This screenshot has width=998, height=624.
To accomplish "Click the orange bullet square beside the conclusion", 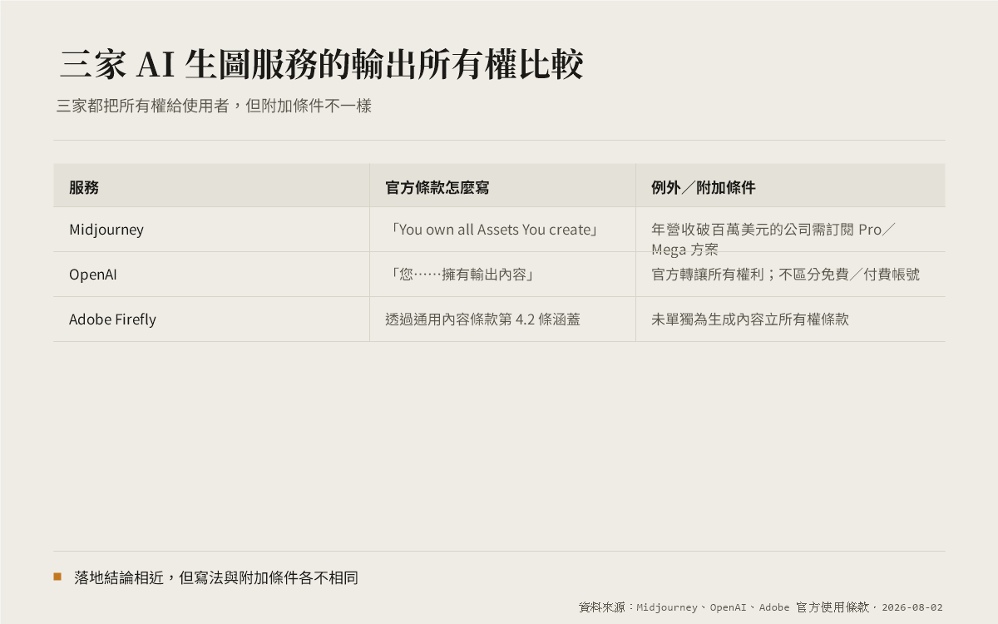I will coord(57,576).
